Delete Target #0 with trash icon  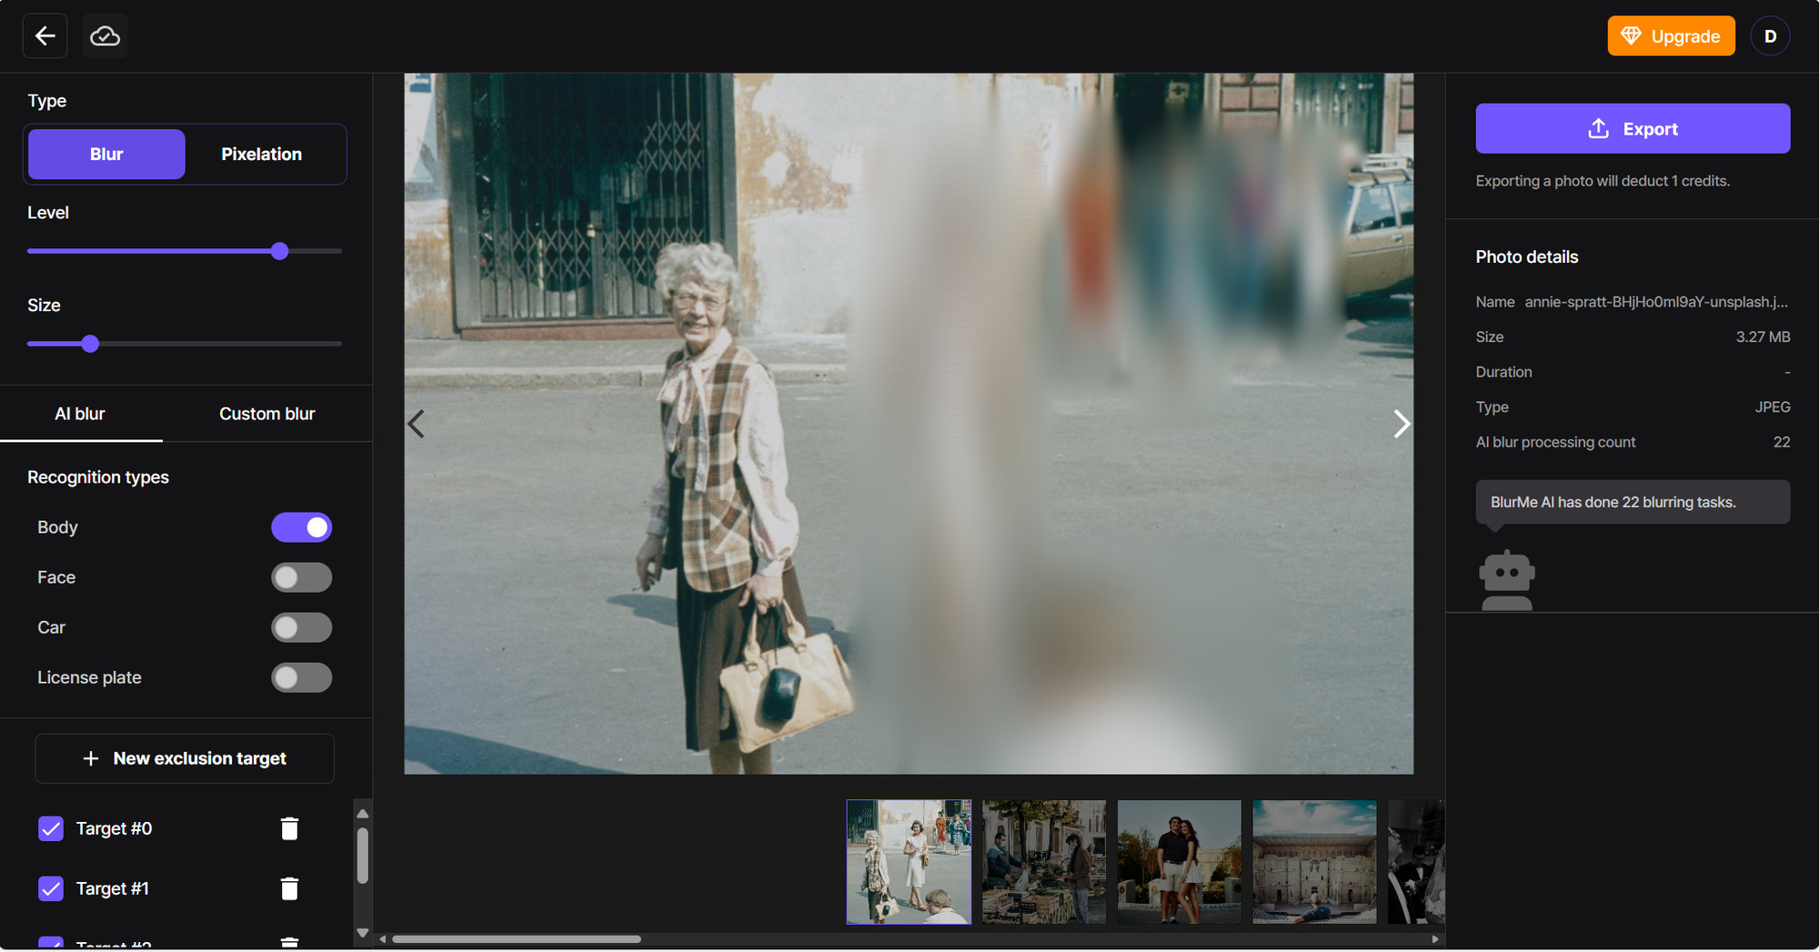[x=289, y=828]
